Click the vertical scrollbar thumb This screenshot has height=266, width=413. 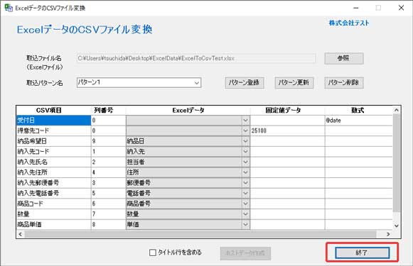coord(397,163)
